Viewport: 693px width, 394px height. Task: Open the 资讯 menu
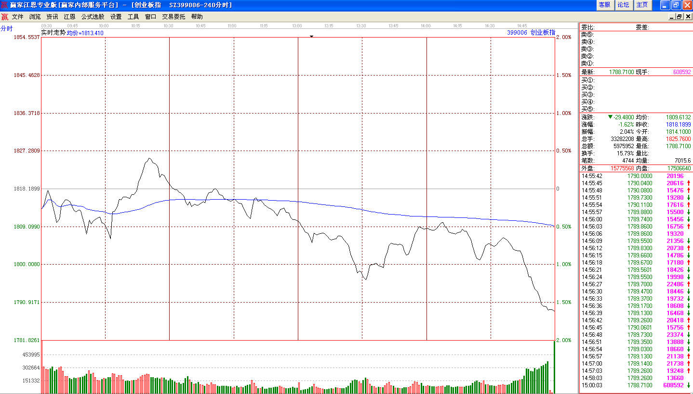coord(52,16)
